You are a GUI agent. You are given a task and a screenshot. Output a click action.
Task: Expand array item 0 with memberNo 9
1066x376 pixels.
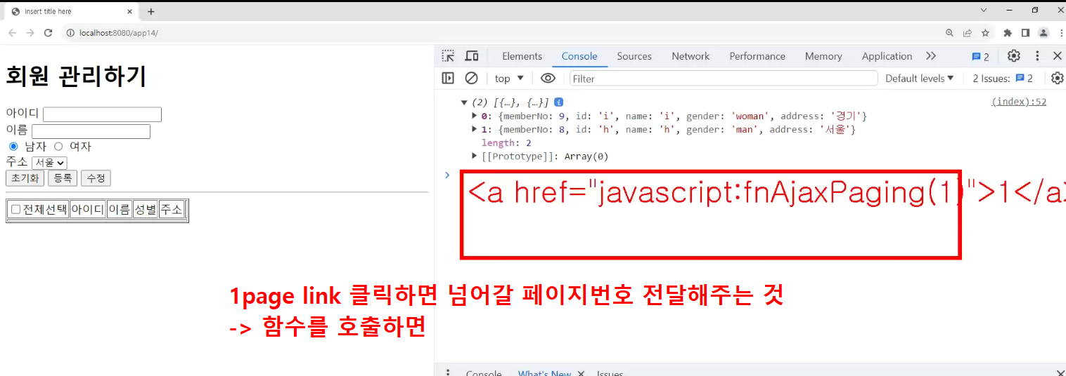pyautogui.click(x=475, y=116)
